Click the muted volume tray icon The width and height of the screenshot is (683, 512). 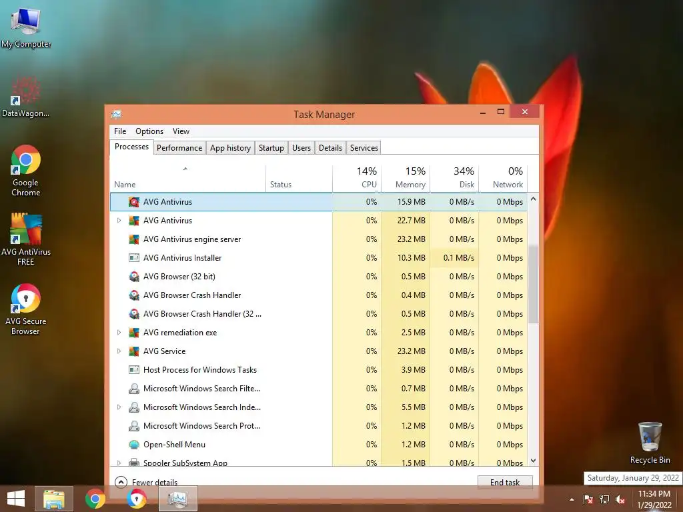[x=620, y=499]
